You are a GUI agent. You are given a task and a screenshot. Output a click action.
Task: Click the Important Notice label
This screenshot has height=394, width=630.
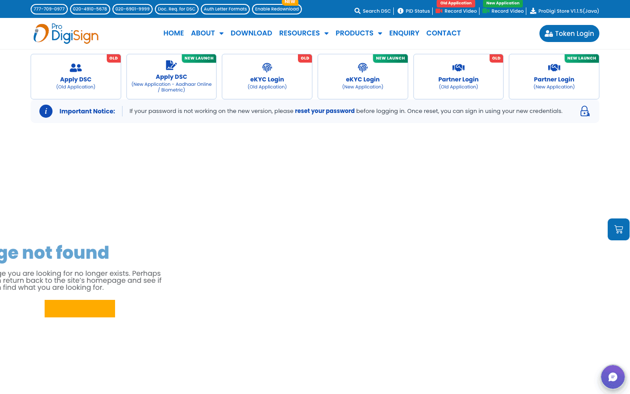pyautogui.click(x=87, y=111)
